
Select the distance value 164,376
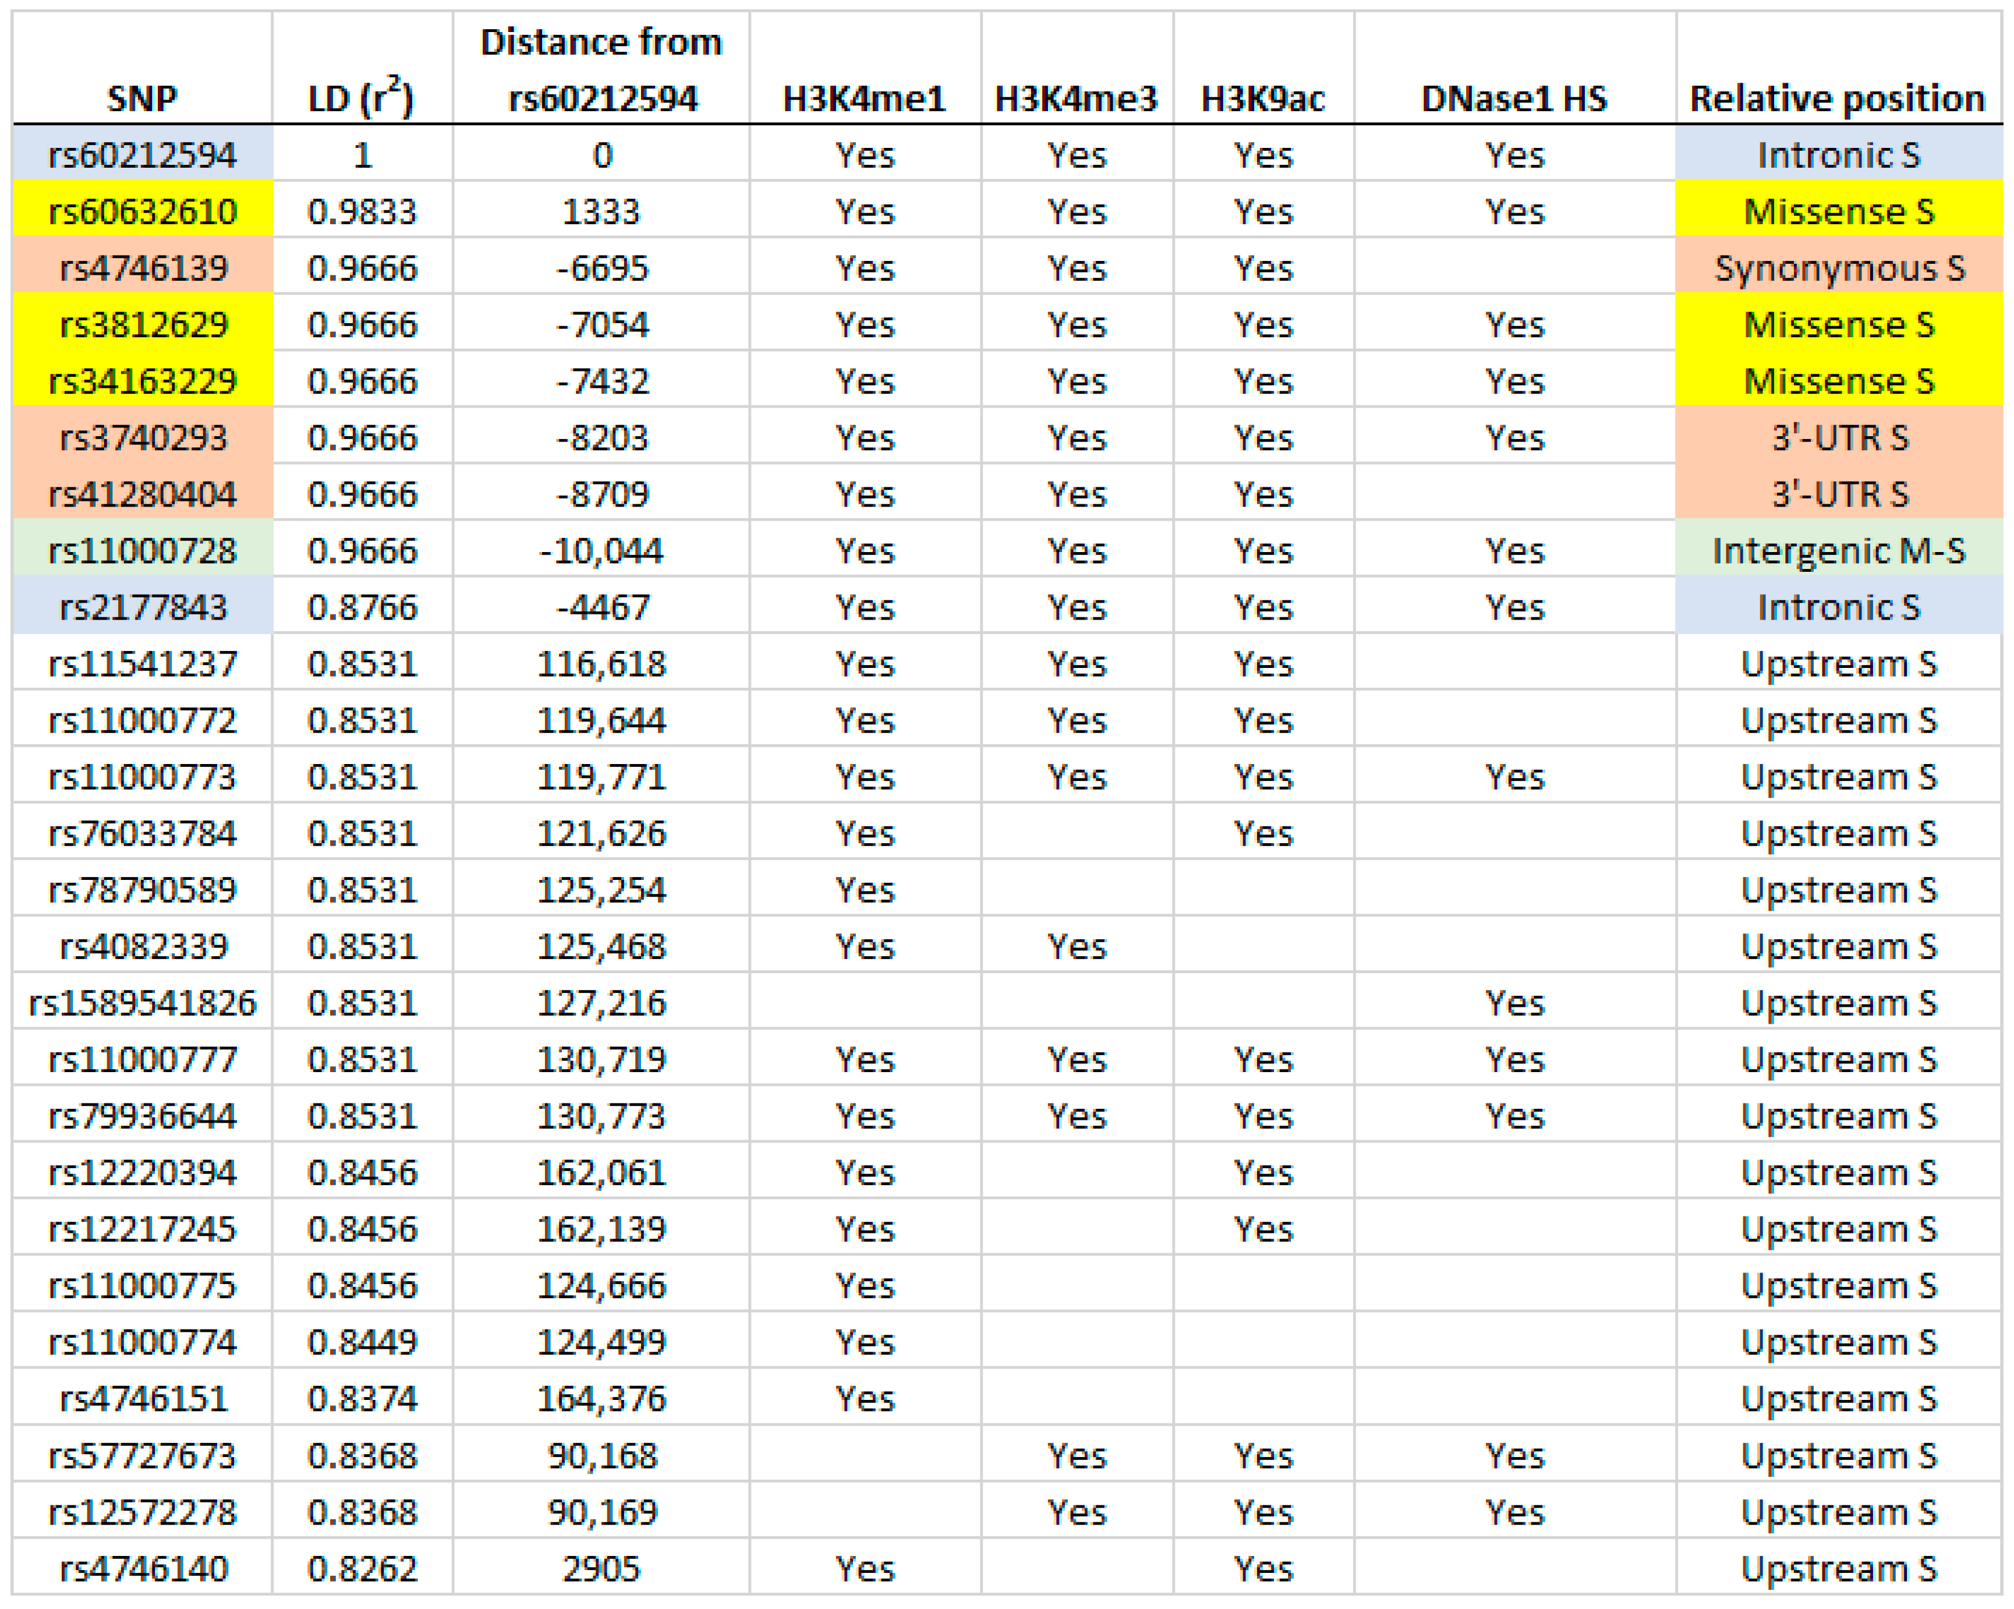[601, 1399]
